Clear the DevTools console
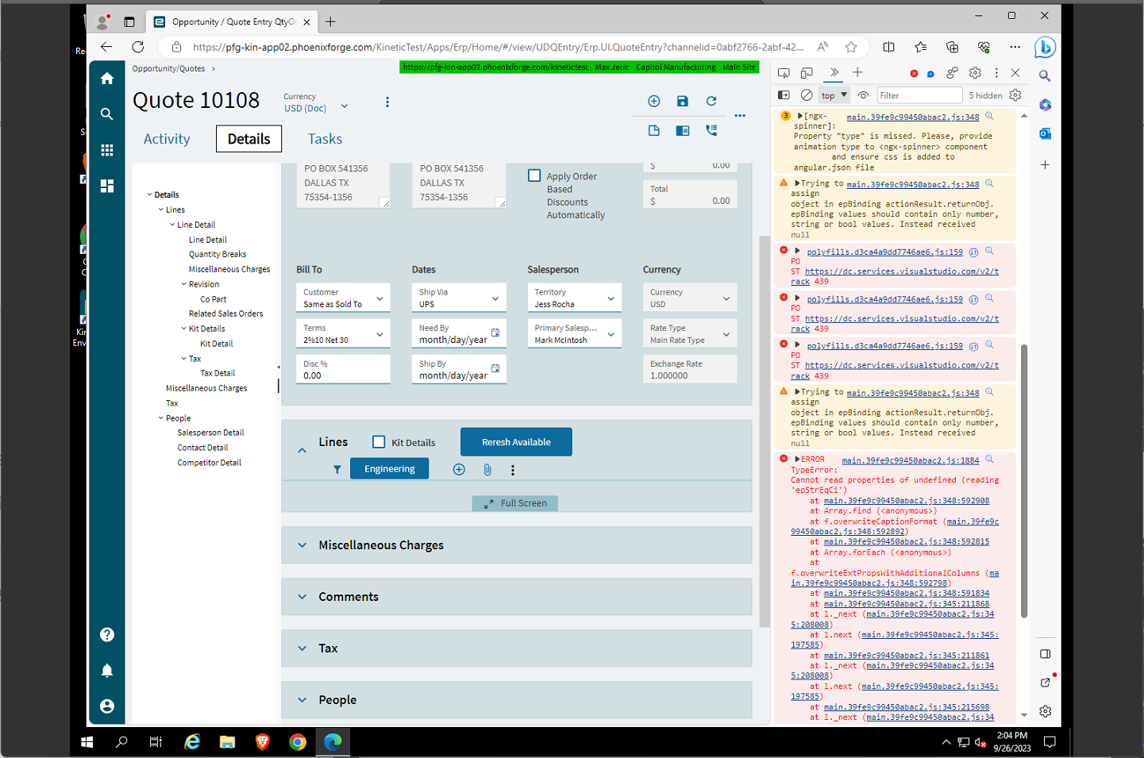1144x758 pixels. click(x=807, y=95)
